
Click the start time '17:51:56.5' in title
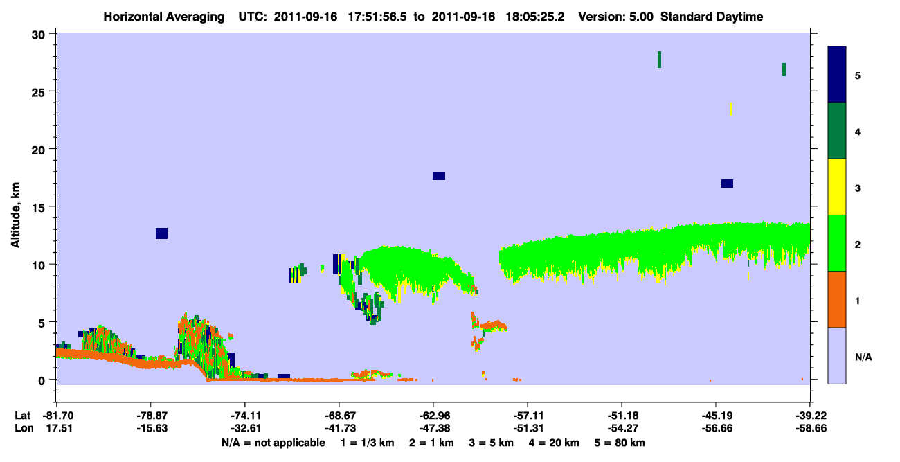point(377,17)
